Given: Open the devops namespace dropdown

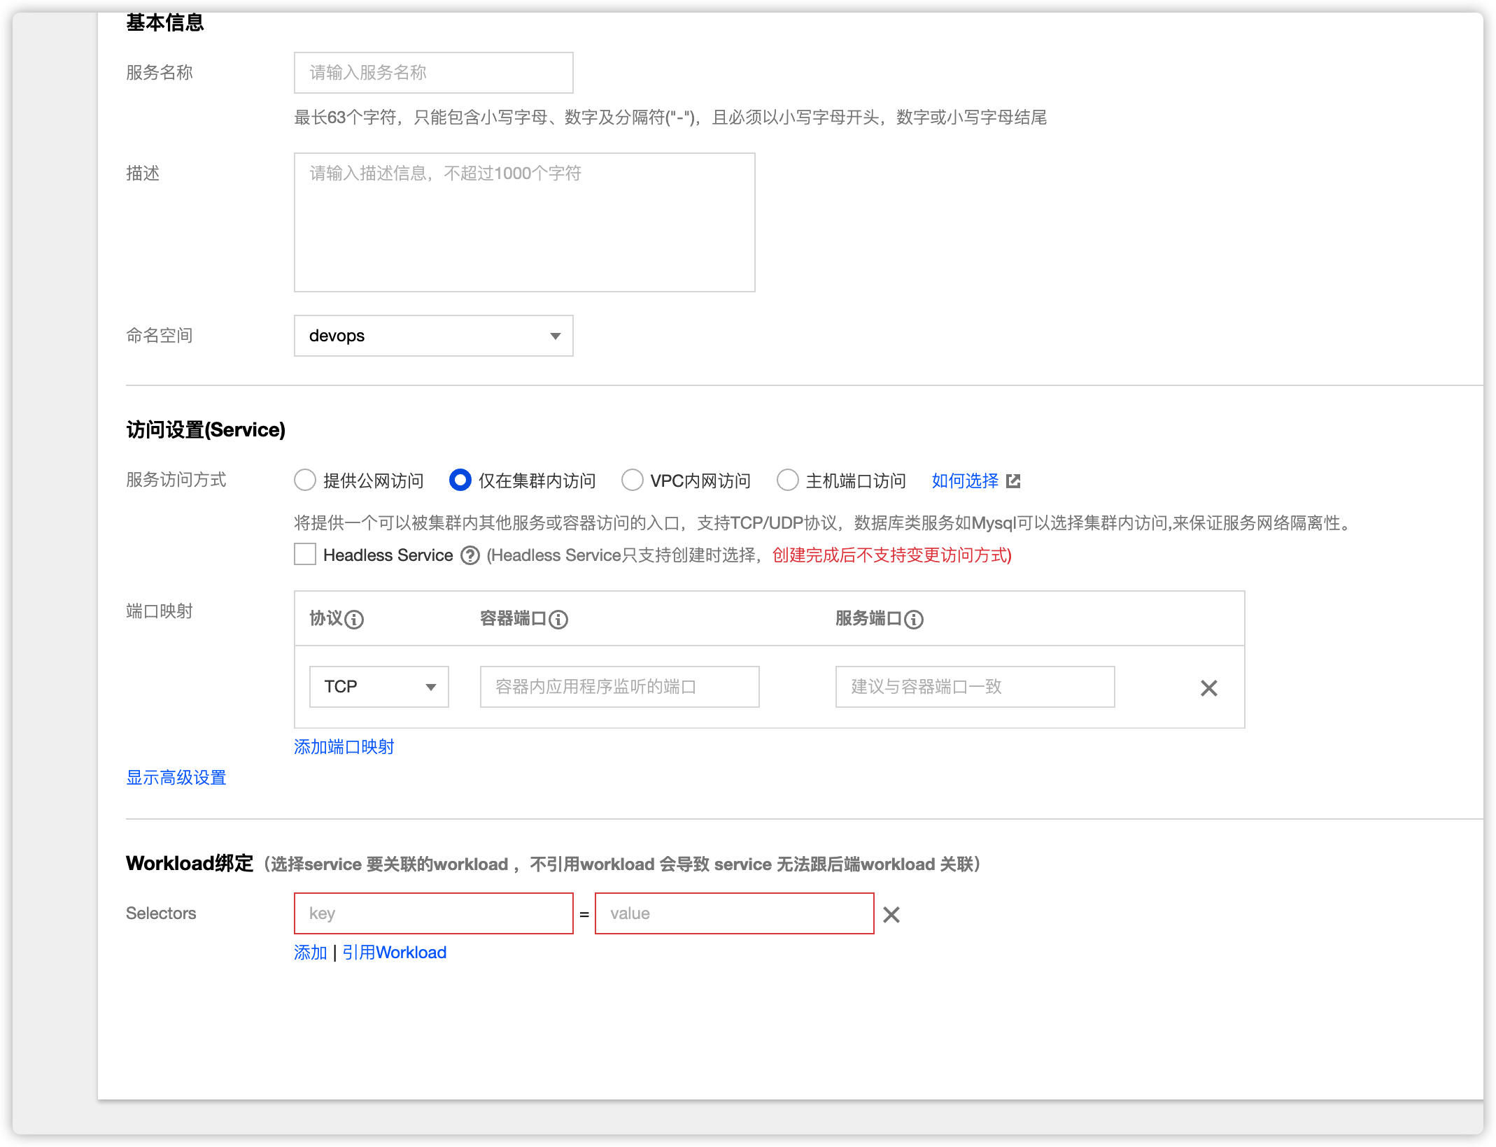Looking at the screenshot, I should 433,336.
